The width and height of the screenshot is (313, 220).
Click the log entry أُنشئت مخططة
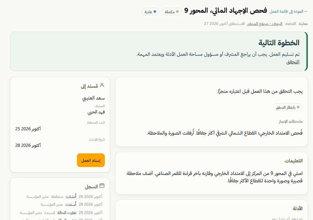(64, 197)
